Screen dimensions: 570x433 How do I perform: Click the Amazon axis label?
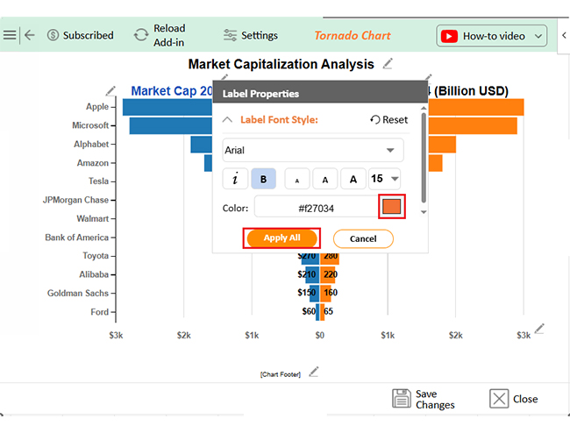pos(93,163)
